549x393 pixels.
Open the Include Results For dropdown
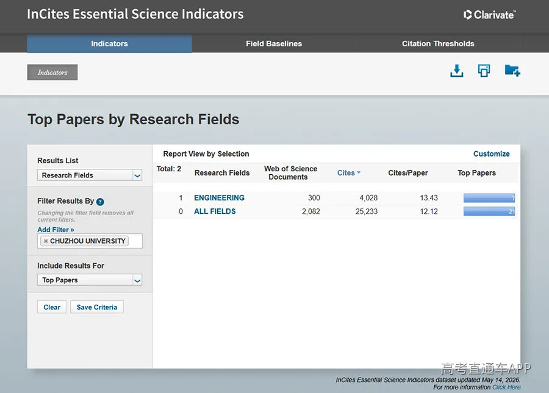click(90, 280)
